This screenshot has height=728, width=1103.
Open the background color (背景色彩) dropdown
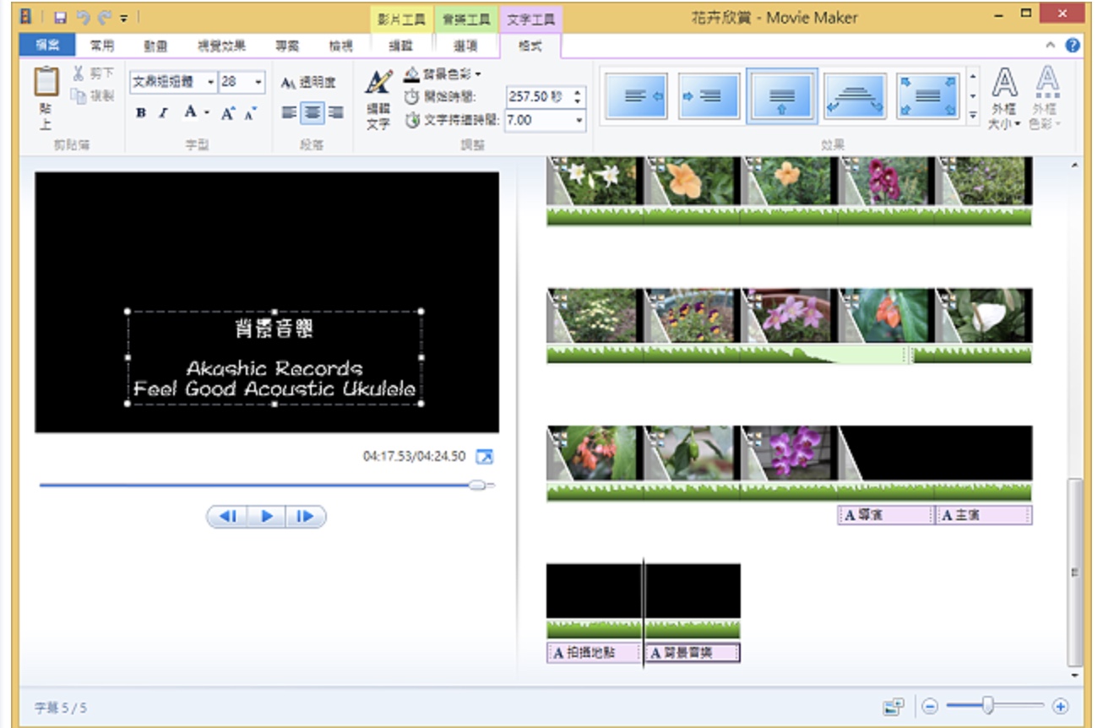pyautogui.click(x=443, y=74)
